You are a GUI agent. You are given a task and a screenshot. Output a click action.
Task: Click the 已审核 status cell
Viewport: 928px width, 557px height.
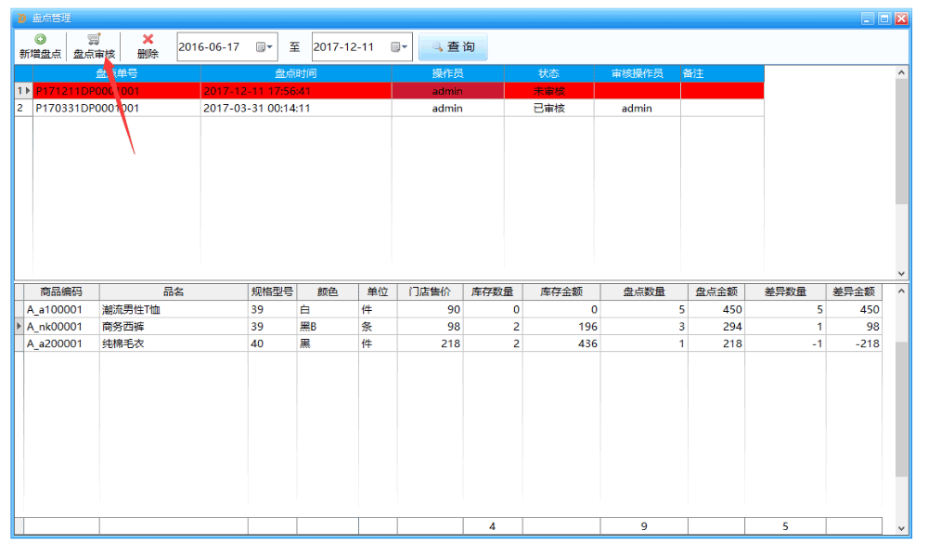click(549, 109)
